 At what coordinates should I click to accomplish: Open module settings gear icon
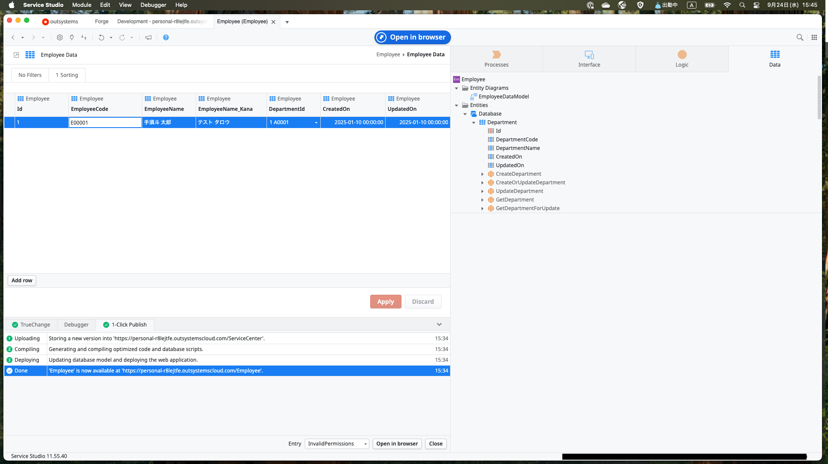(x=60, y=37)
